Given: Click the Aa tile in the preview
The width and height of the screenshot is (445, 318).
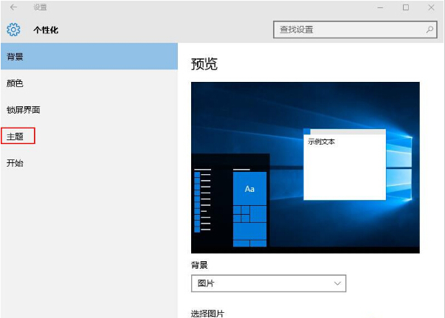Looking at the screenshot, I should (249, 188).
